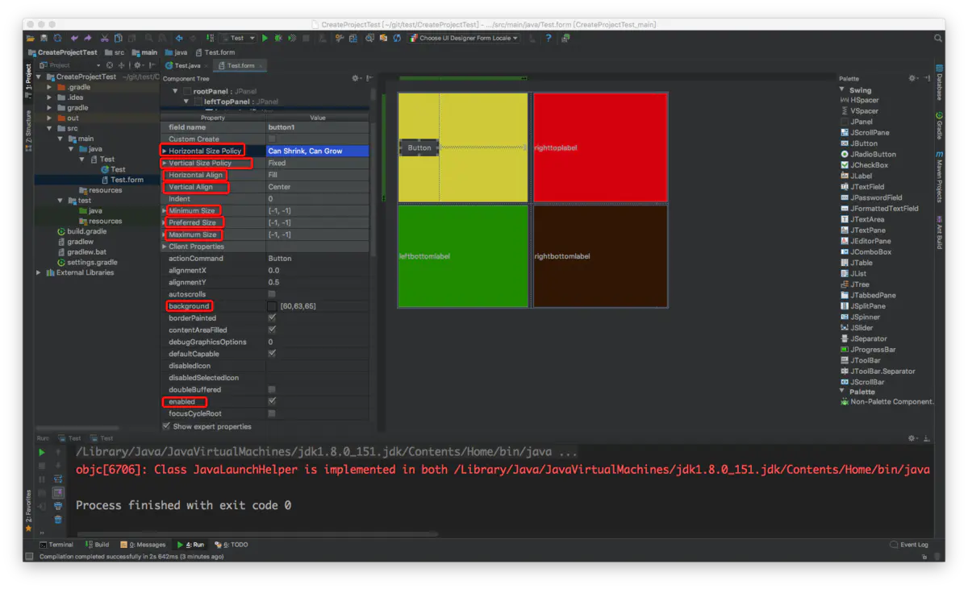Expand External Libraries node

click(39, 272)
